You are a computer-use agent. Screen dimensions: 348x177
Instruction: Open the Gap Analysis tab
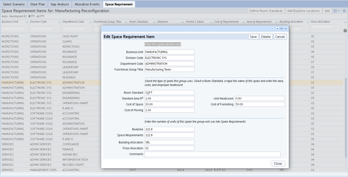[60, 4]
